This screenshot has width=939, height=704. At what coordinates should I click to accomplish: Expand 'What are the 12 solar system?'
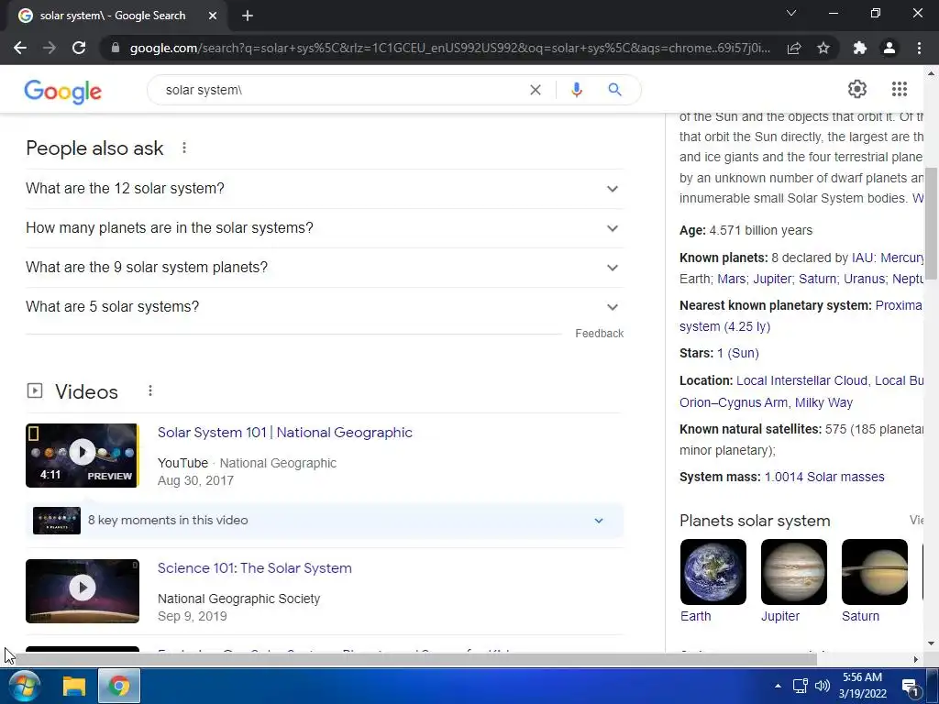pos(325,189)
